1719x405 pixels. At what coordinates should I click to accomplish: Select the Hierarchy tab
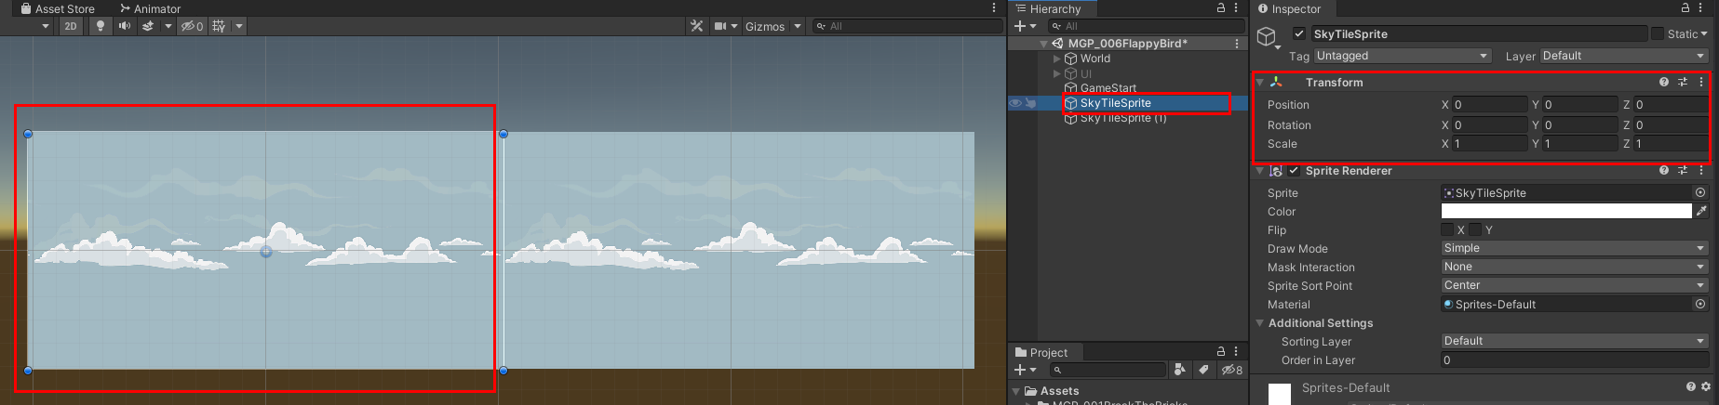1049,8
